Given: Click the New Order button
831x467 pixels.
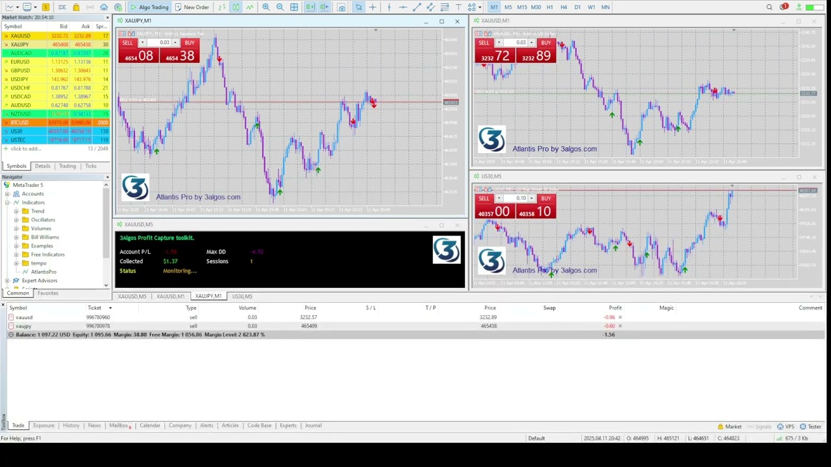Looking at the screenshot, I should pos(192,7).
